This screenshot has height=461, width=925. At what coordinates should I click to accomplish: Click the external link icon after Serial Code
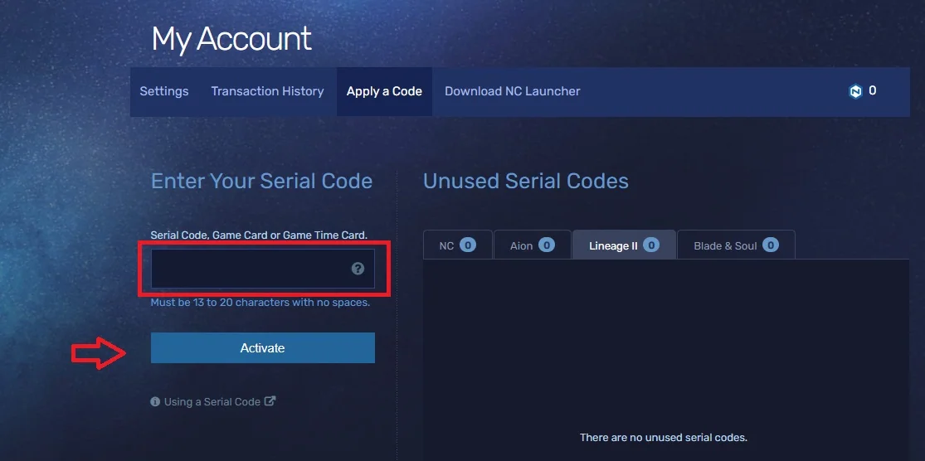(270, 400)
